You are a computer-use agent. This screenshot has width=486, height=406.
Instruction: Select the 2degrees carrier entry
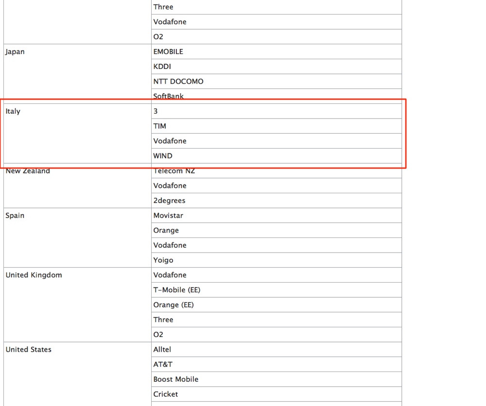click(169, 201)
